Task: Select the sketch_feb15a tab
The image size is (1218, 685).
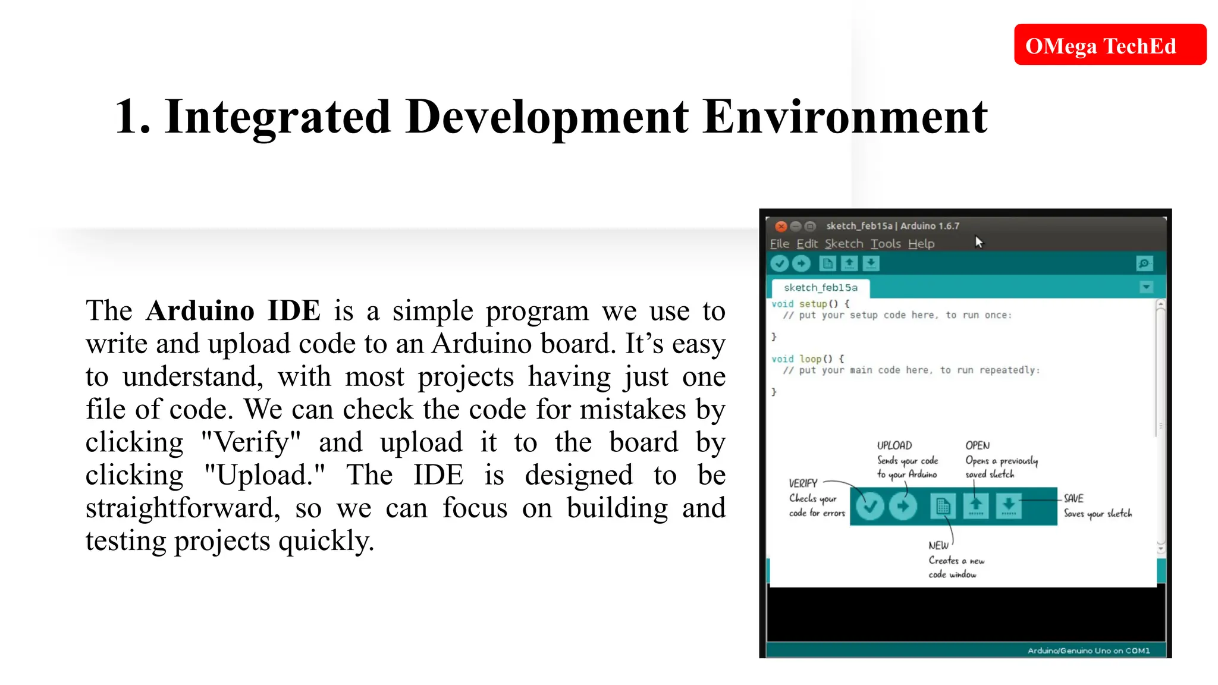Action: pyautogui.click(x=821, y=288)
